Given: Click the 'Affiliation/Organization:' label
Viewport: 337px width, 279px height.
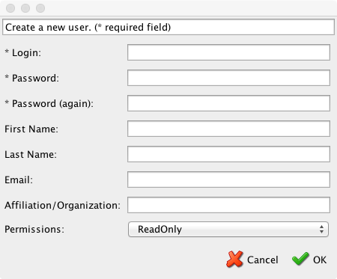Looking at the screenshot, I should [x=62, y=205].
